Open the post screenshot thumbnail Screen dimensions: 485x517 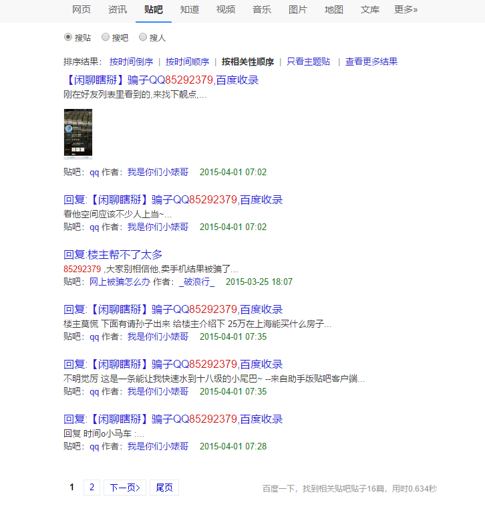coord(78,134)
